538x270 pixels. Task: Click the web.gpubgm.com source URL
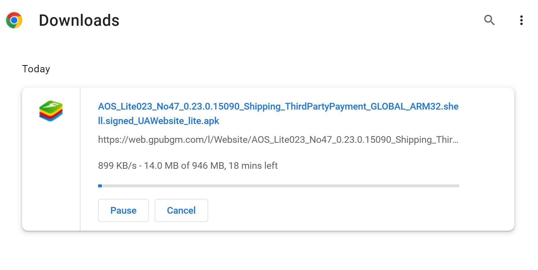pos(278,140)
